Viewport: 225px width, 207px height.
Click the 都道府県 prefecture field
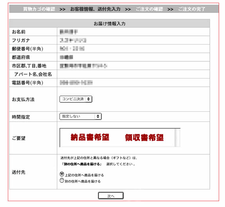coord(133,57)
